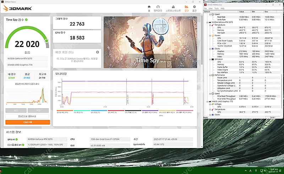
Task: Click the Intel UHD Graphics 770 card icon
Action: pos(210,101)
